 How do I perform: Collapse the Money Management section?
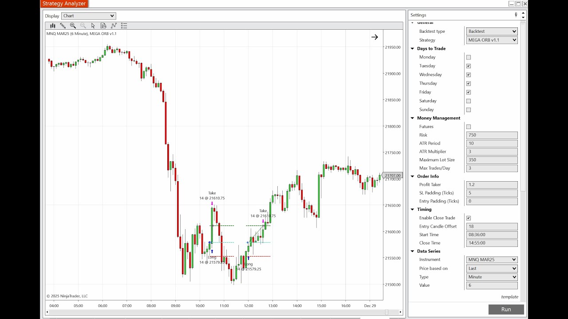point(412,118)
